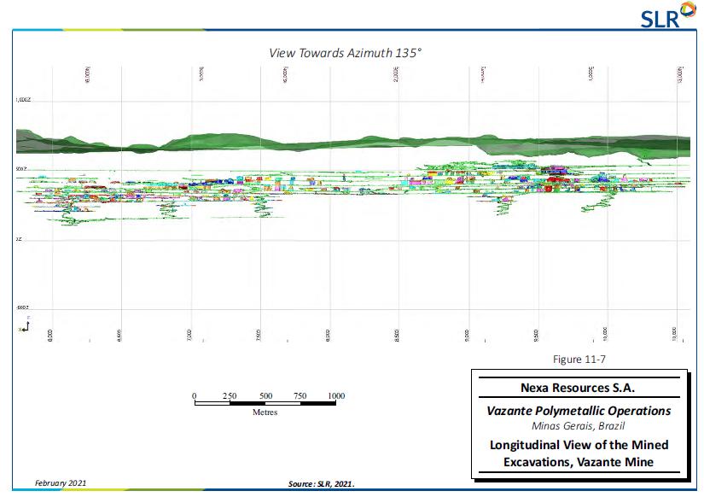Click the XYZ axis orientation triad
704x497 pixels.
click(25, 325)
